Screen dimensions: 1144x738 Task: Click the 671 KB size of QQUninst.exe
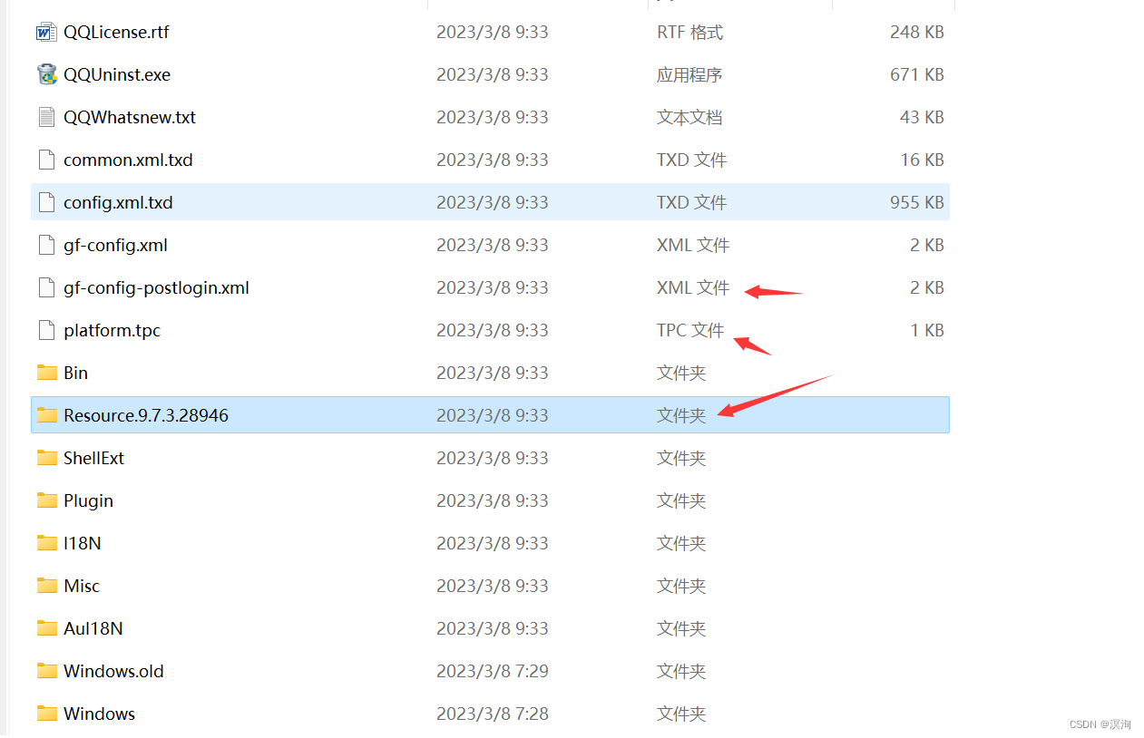click(x=917, y=75)
